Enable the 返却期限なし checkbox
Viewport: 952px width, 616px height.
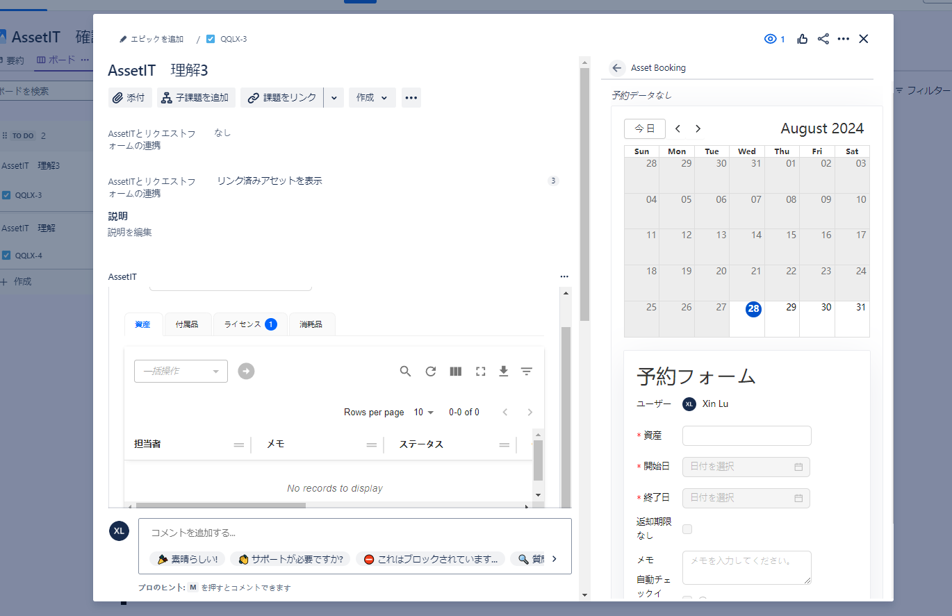point(687,528)
